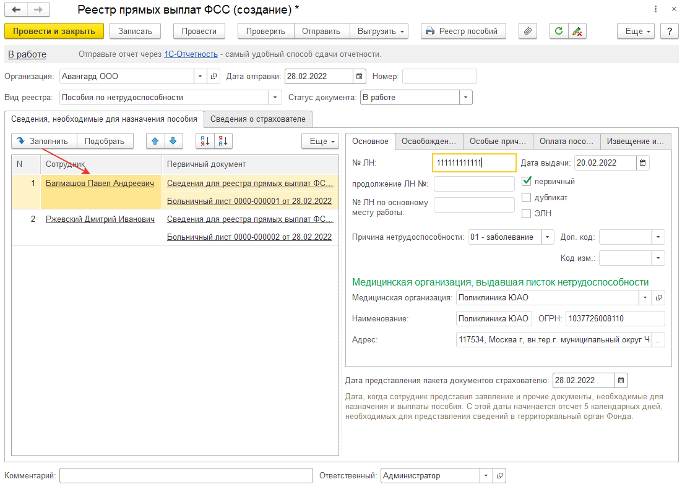The width and height of the screenshot is (690, 487).
Task: Open the Освобожден... tab
Action: (428, 142)
